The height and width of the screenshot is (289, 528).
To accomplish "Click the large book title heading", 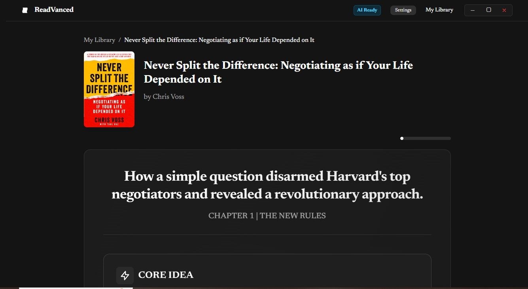I will (278, 72).
